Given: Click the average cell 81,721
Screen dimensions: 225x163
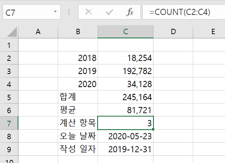Looking at the screenshot, I should coord(126,110).
